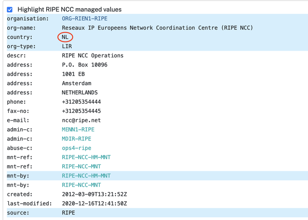Open mnt-ref RIPE-NCC-MNT link
Viewport: 308px width, 220px height.
point(81,166)
